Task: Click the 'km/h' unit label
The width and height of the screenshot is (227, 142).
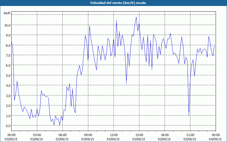Action: [7, 13]
